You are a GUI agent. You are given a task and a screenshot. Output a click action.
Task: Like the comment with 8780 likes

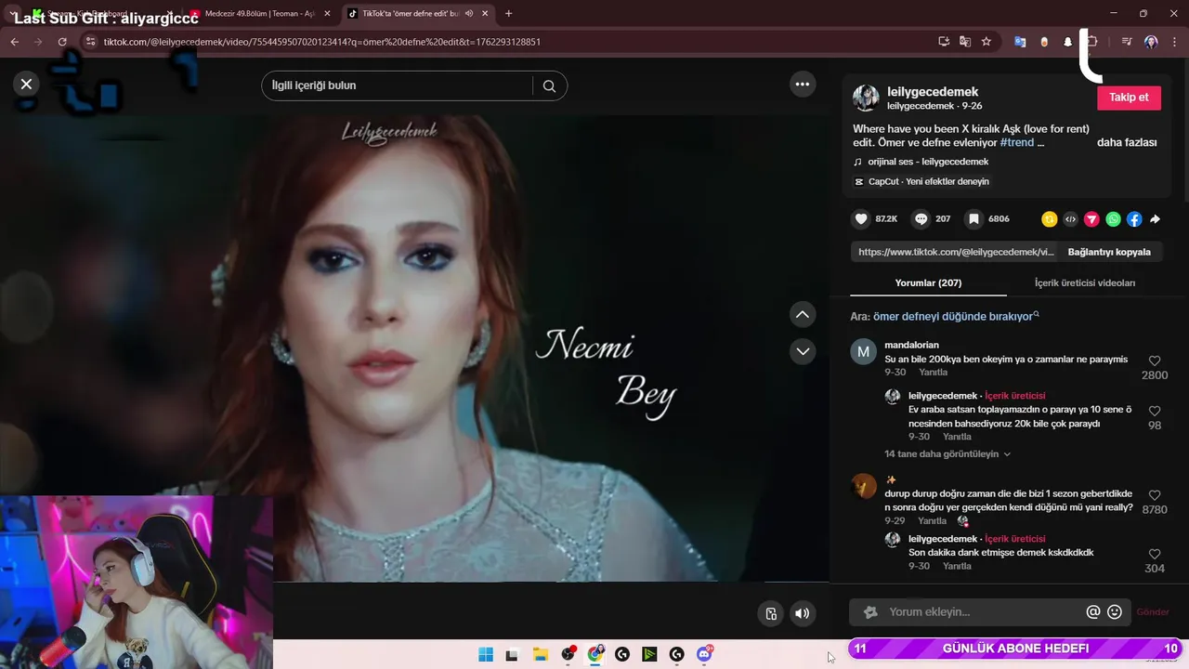(x=1155, y=495)
